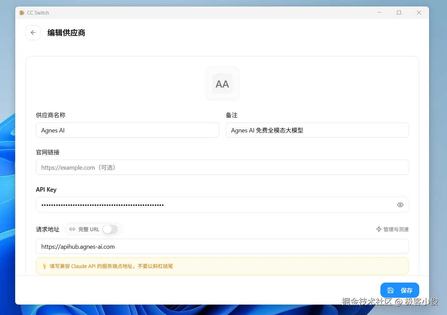This screenshot has height=315, width=447.
Task: Click the AA provider avatar icon
Action: tap(222, 84)
